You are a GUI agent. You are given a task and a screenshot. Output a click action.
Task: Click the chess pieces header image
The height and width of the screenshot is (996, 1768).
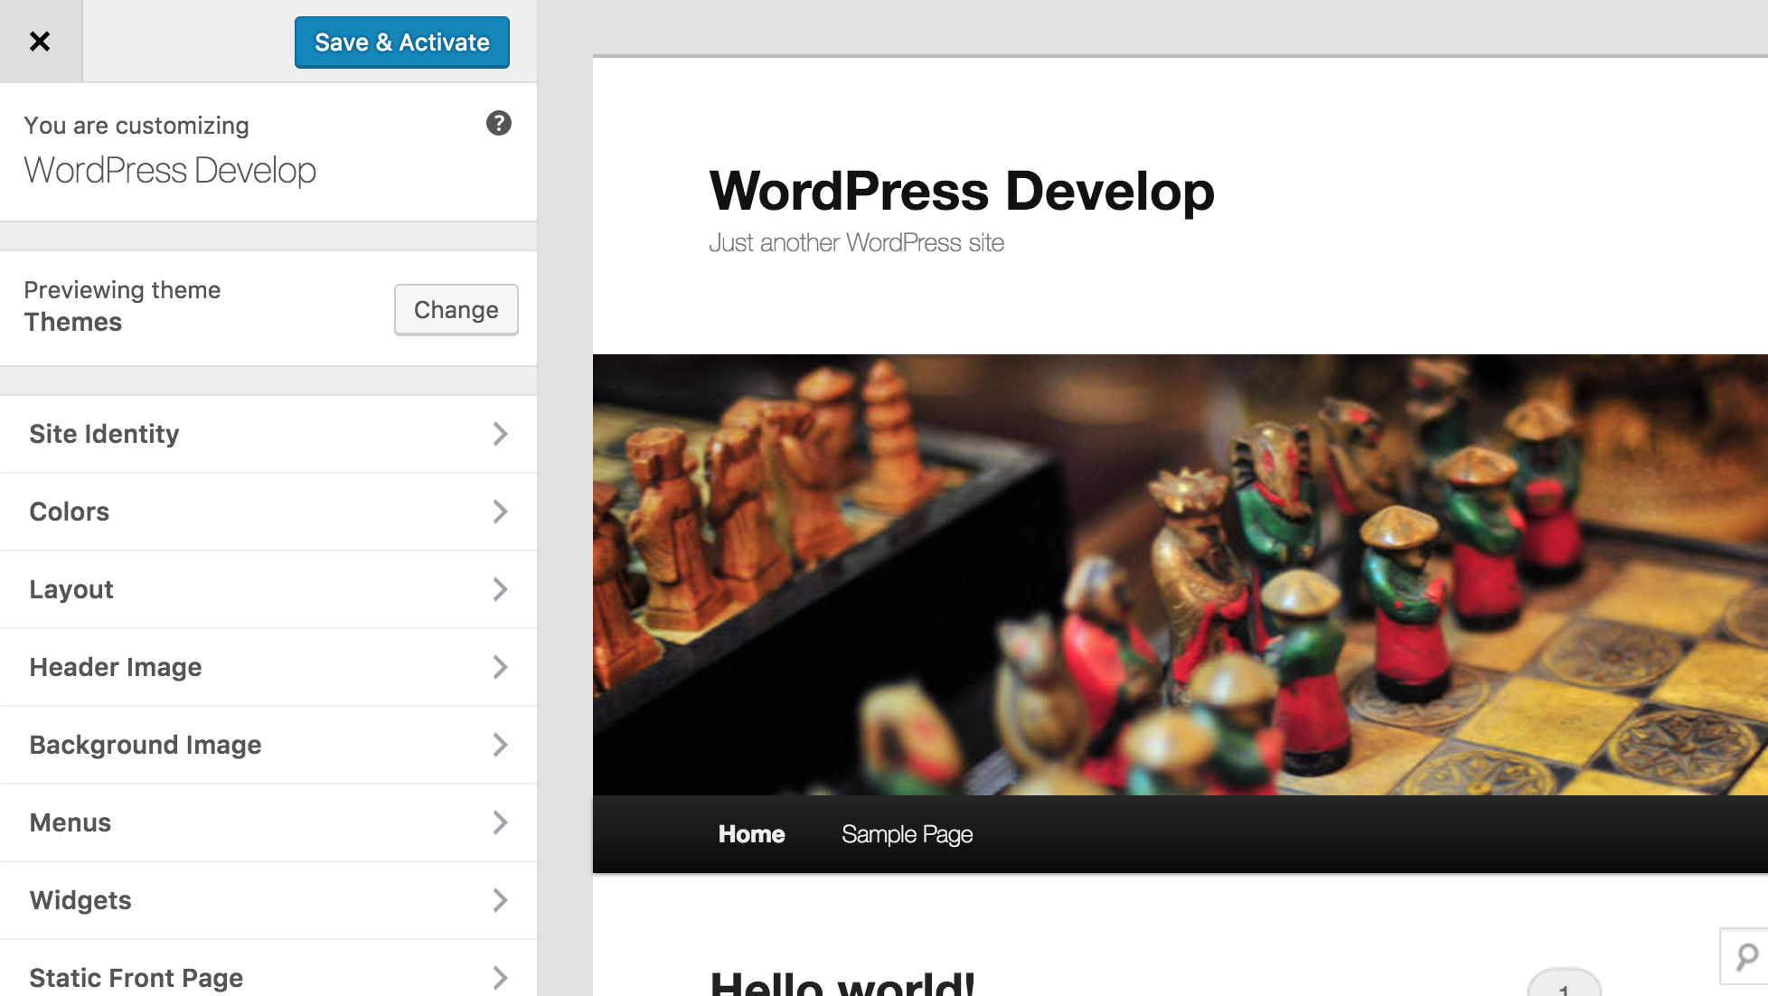[x=1180, y=575]
